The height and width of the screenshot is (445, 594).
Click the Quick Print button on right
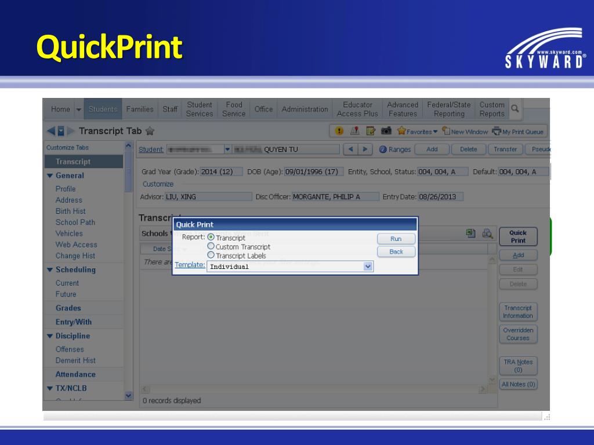pos(518,236)
